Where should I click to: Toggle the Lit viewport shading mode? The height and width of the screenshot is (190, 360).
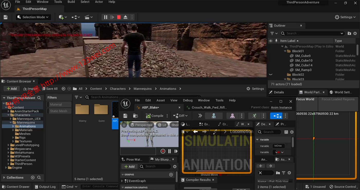pyautogui.click(x=161, y=125)
